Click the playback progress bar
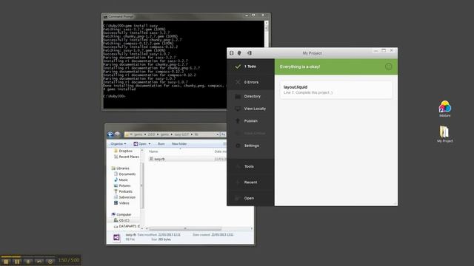 pyautogui.click(x=28, y=257)
